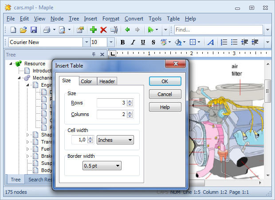Open the Format menu

(111, 19)
